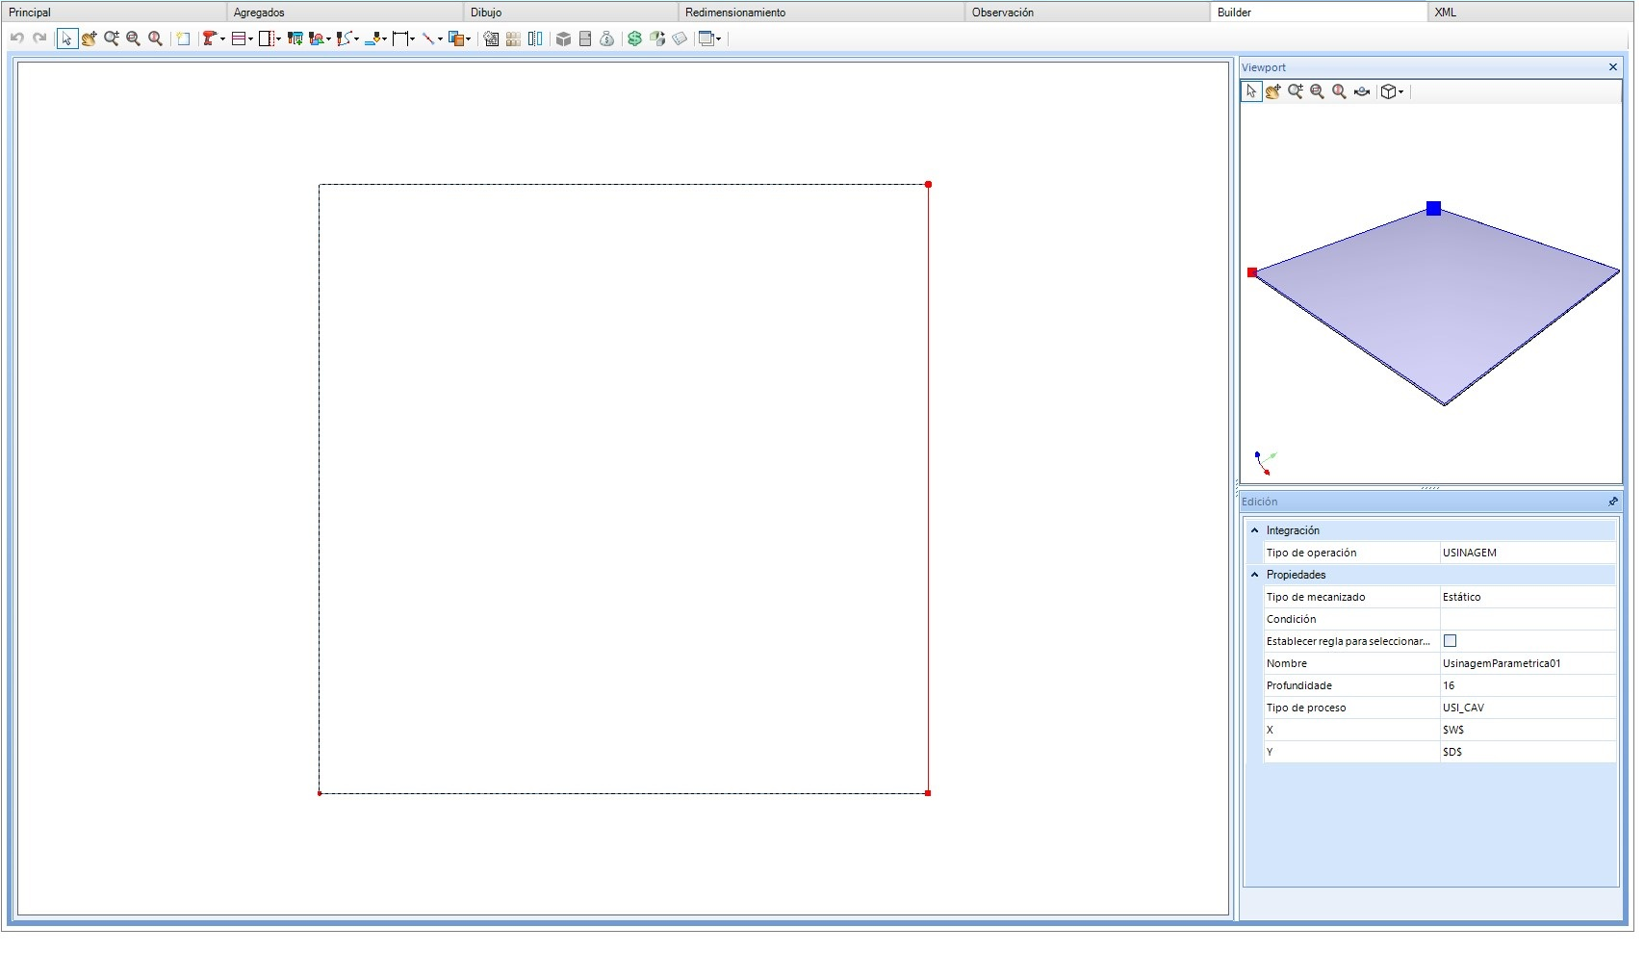Open the dropdown next to the router path tool
The width and height of the screenshot is (1644, 953).
pyautogui.click(x=357, y=39)
